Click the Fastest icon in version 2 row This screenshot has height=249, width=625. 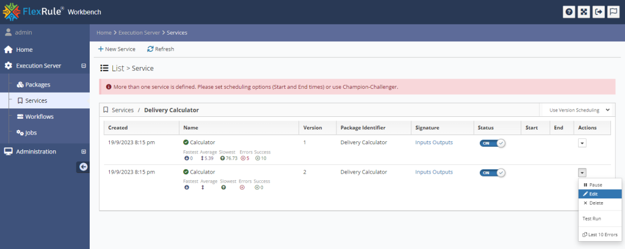click(187, 188)
